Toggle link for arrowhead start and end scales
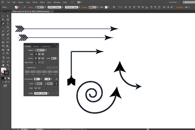 (x=56, y=83)
